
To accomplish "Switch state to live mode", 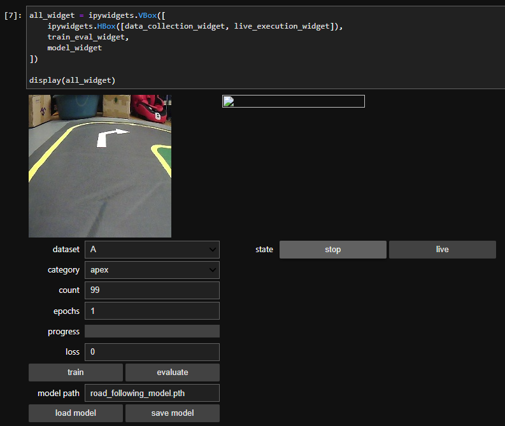I will tap(442, 250).
